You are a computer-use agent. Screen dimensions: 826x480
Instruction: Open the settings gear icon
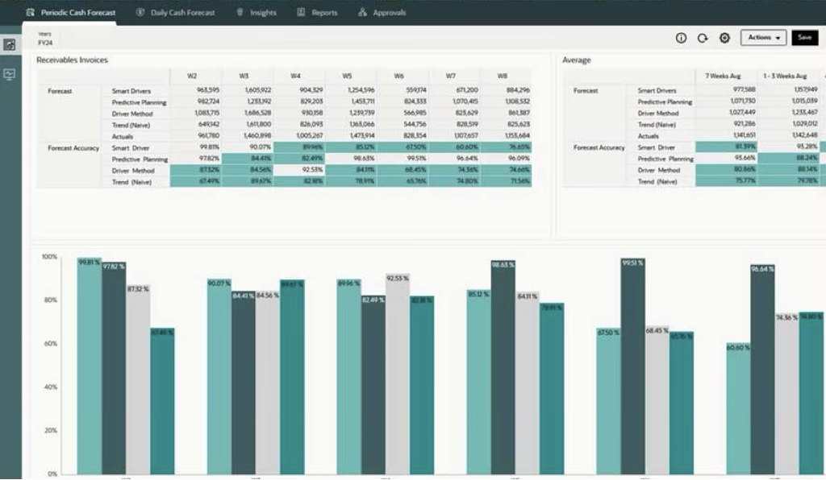[724, 38]
